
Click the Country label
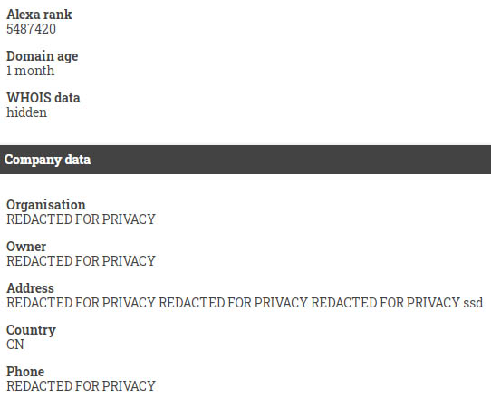tap(31, 330)
